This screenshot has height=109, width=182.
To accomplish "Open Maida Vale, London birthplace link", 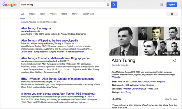I will point(148,82).
